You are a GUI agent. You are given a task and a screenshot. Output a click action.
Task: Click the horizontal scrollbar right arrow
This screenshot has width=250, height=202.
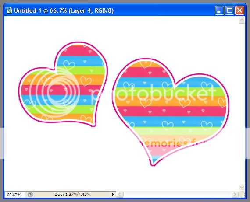point(235,194)
